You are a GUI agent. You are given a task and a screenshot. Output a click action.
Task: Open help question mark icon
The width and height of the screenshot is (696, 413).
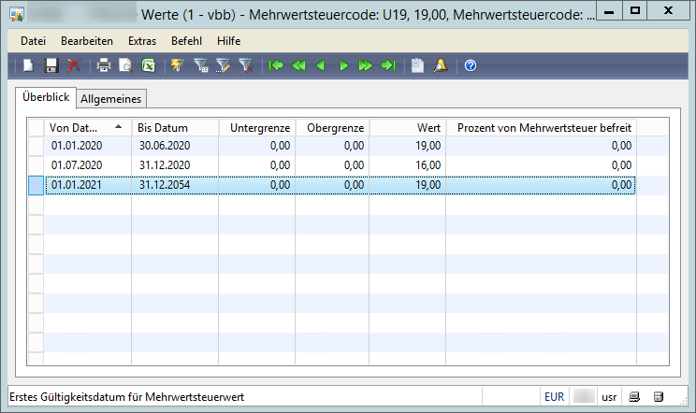[470, 65]
